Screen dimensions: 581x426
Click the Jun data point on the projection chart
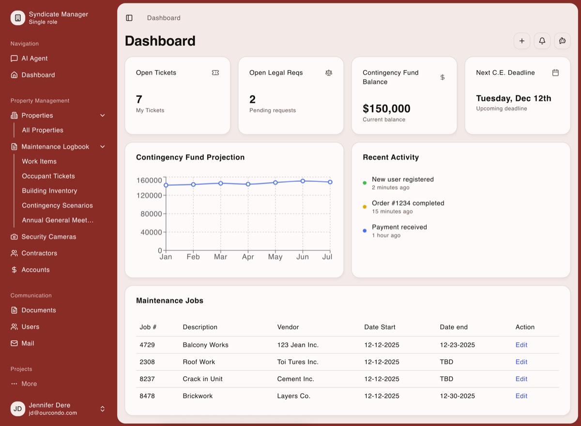point(303,181)
